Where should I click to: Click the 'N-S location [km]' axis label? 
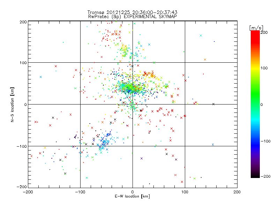[x=12, y=105]
